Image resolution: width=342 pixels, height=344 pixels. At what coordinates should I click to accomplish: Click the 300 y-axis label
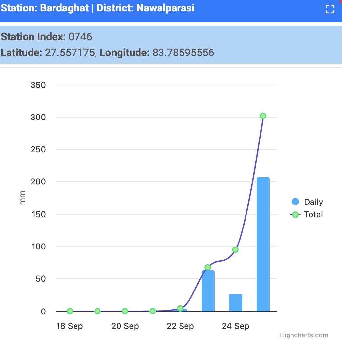click(38, 118)
